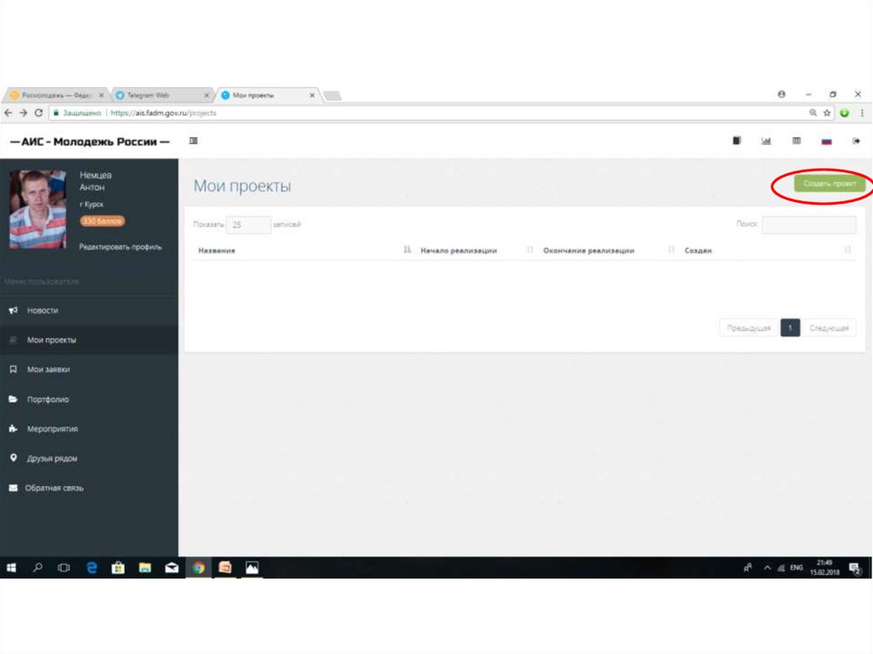Open the Photos app on the taskbar
This screenshot has width=873, height=654.
click(251, 568)
